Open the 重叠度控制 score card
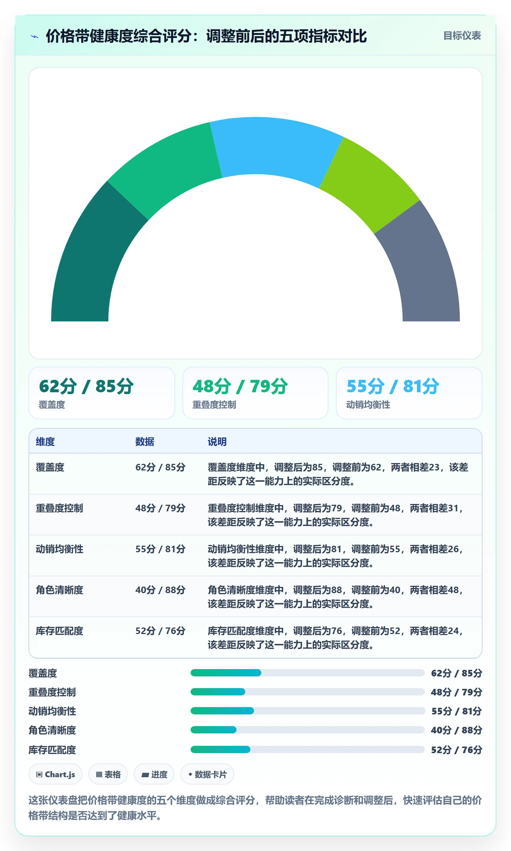511x851 pixels. pyautogui.click(x=255, y=393)
